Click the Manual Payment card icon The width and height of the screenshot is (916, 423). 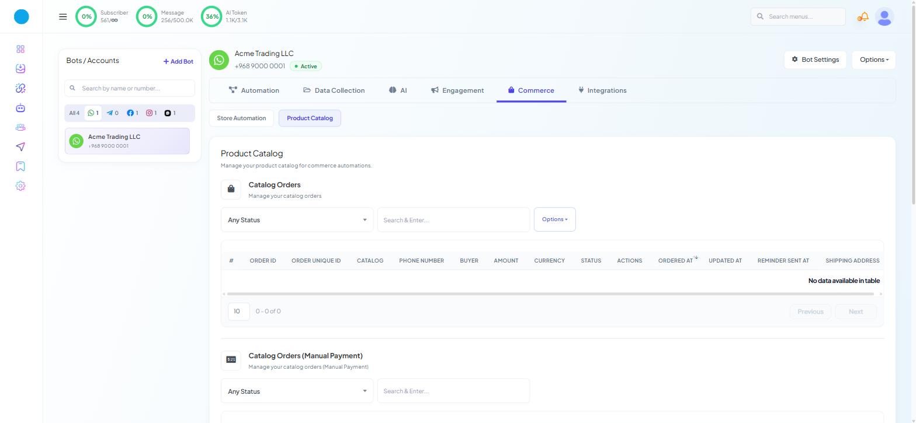click(231, 360)
